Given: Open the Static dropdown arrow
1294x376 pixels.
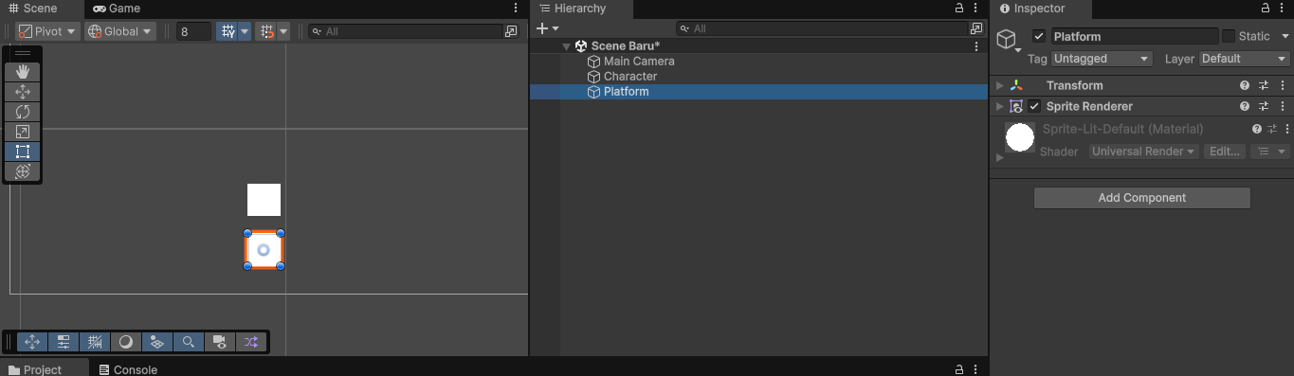Looking at the screenshot, I should pos(1285,36).
